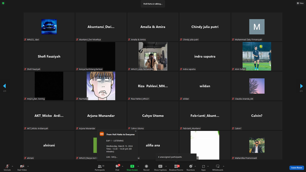Expand share options arrow beside Share Screen

(x=138, y=166)
